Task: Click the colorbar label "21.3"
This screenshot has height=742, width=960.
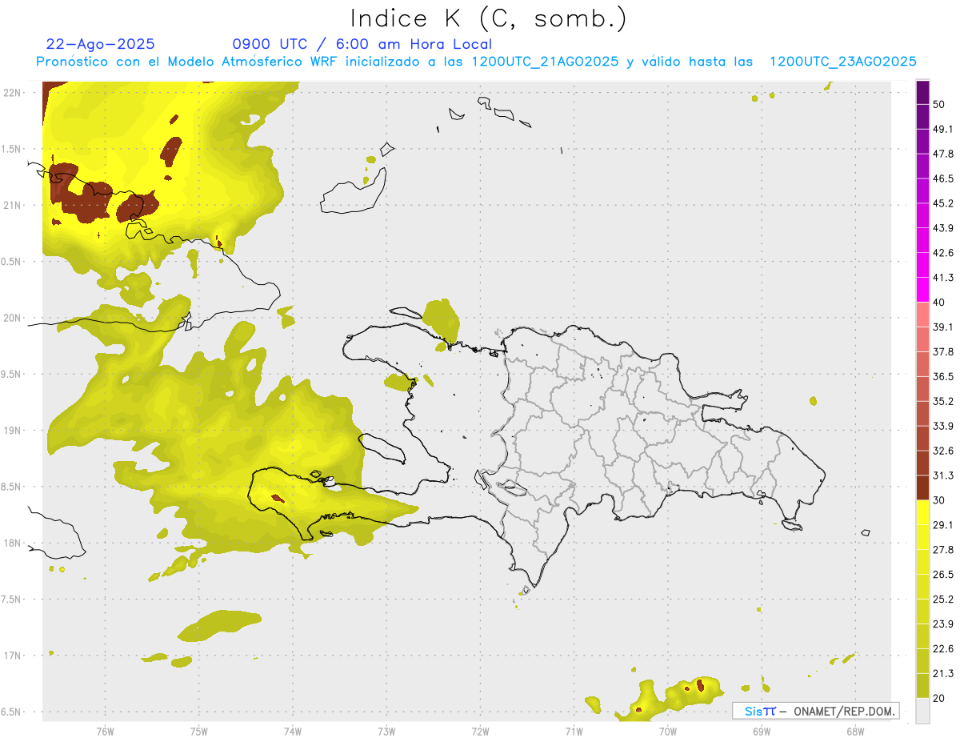Action: pos(943,673)
